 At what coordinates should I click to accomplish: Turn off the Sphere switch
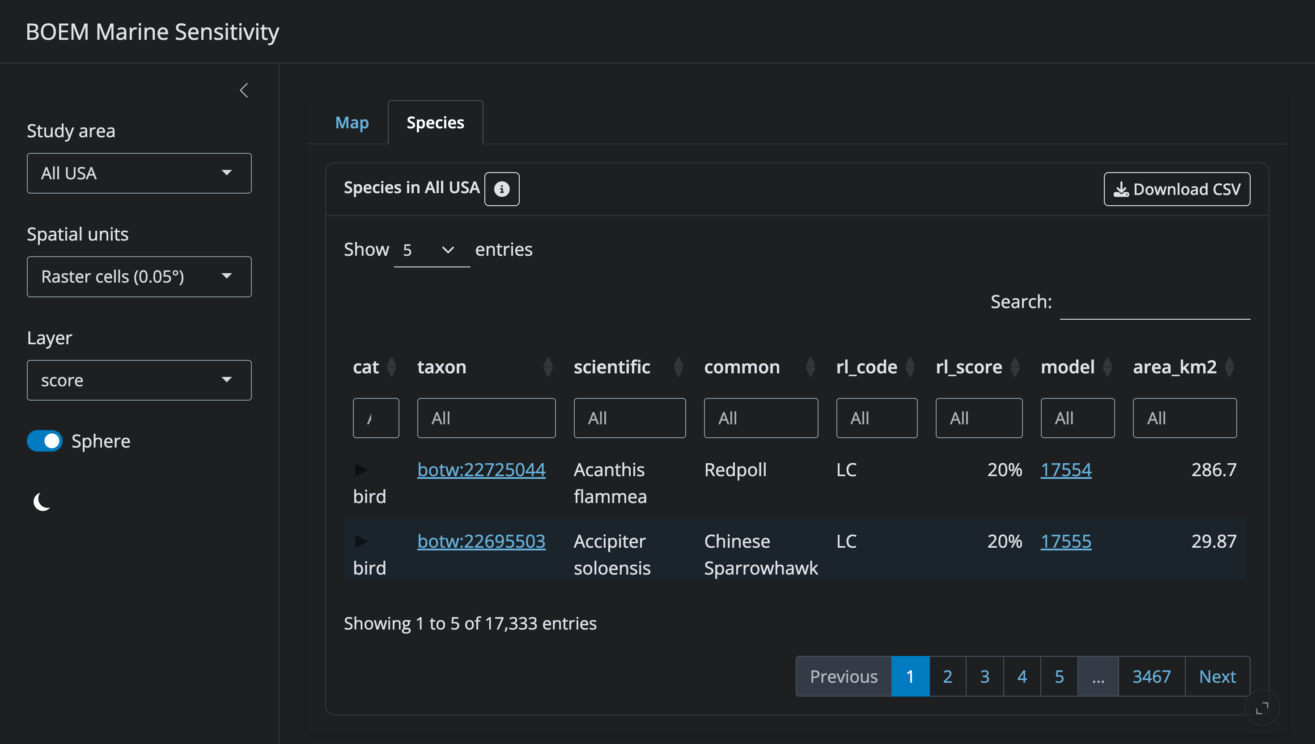tap(45, 440)
